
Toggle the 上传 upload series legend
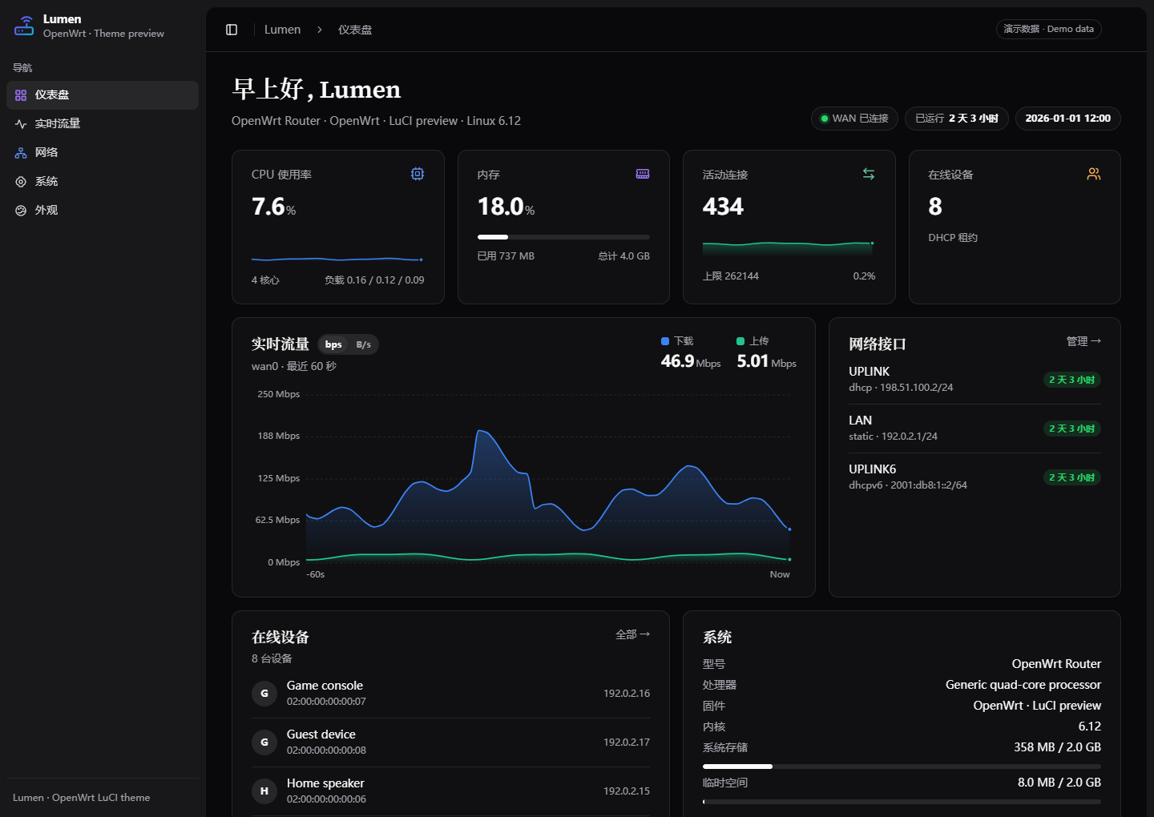[x=753, y=341]
